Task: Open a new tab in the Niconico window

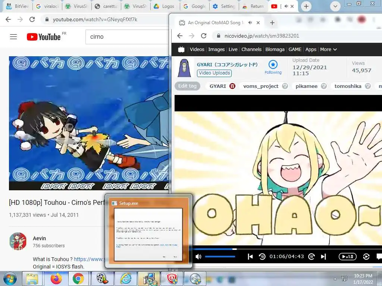Action: (x=272, y=23)
